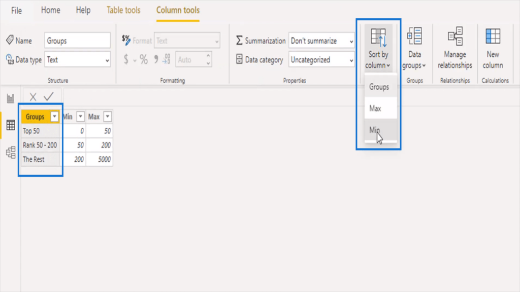Select the Max value 5000 cell
This screenshot has height=292, width=520.
coord(99,159)
